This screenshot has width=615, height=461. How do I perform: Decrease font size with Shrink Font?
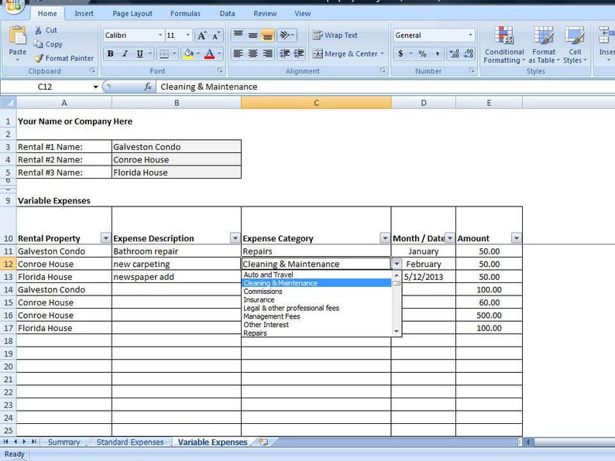(x=216, y=36)
